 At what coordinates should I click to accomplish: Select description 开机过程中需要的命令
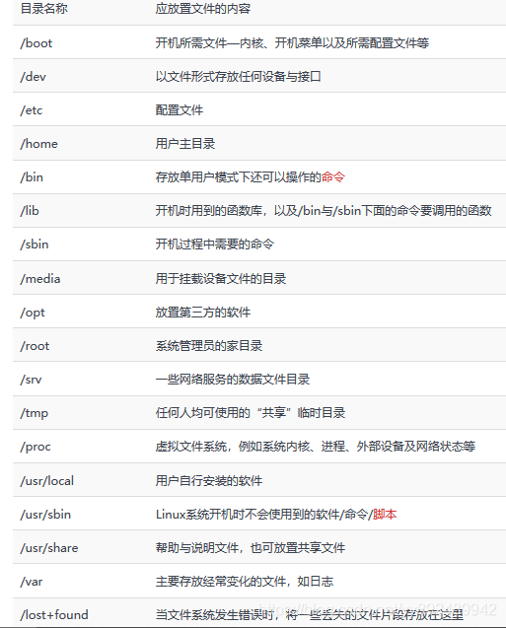coord(215,244)
